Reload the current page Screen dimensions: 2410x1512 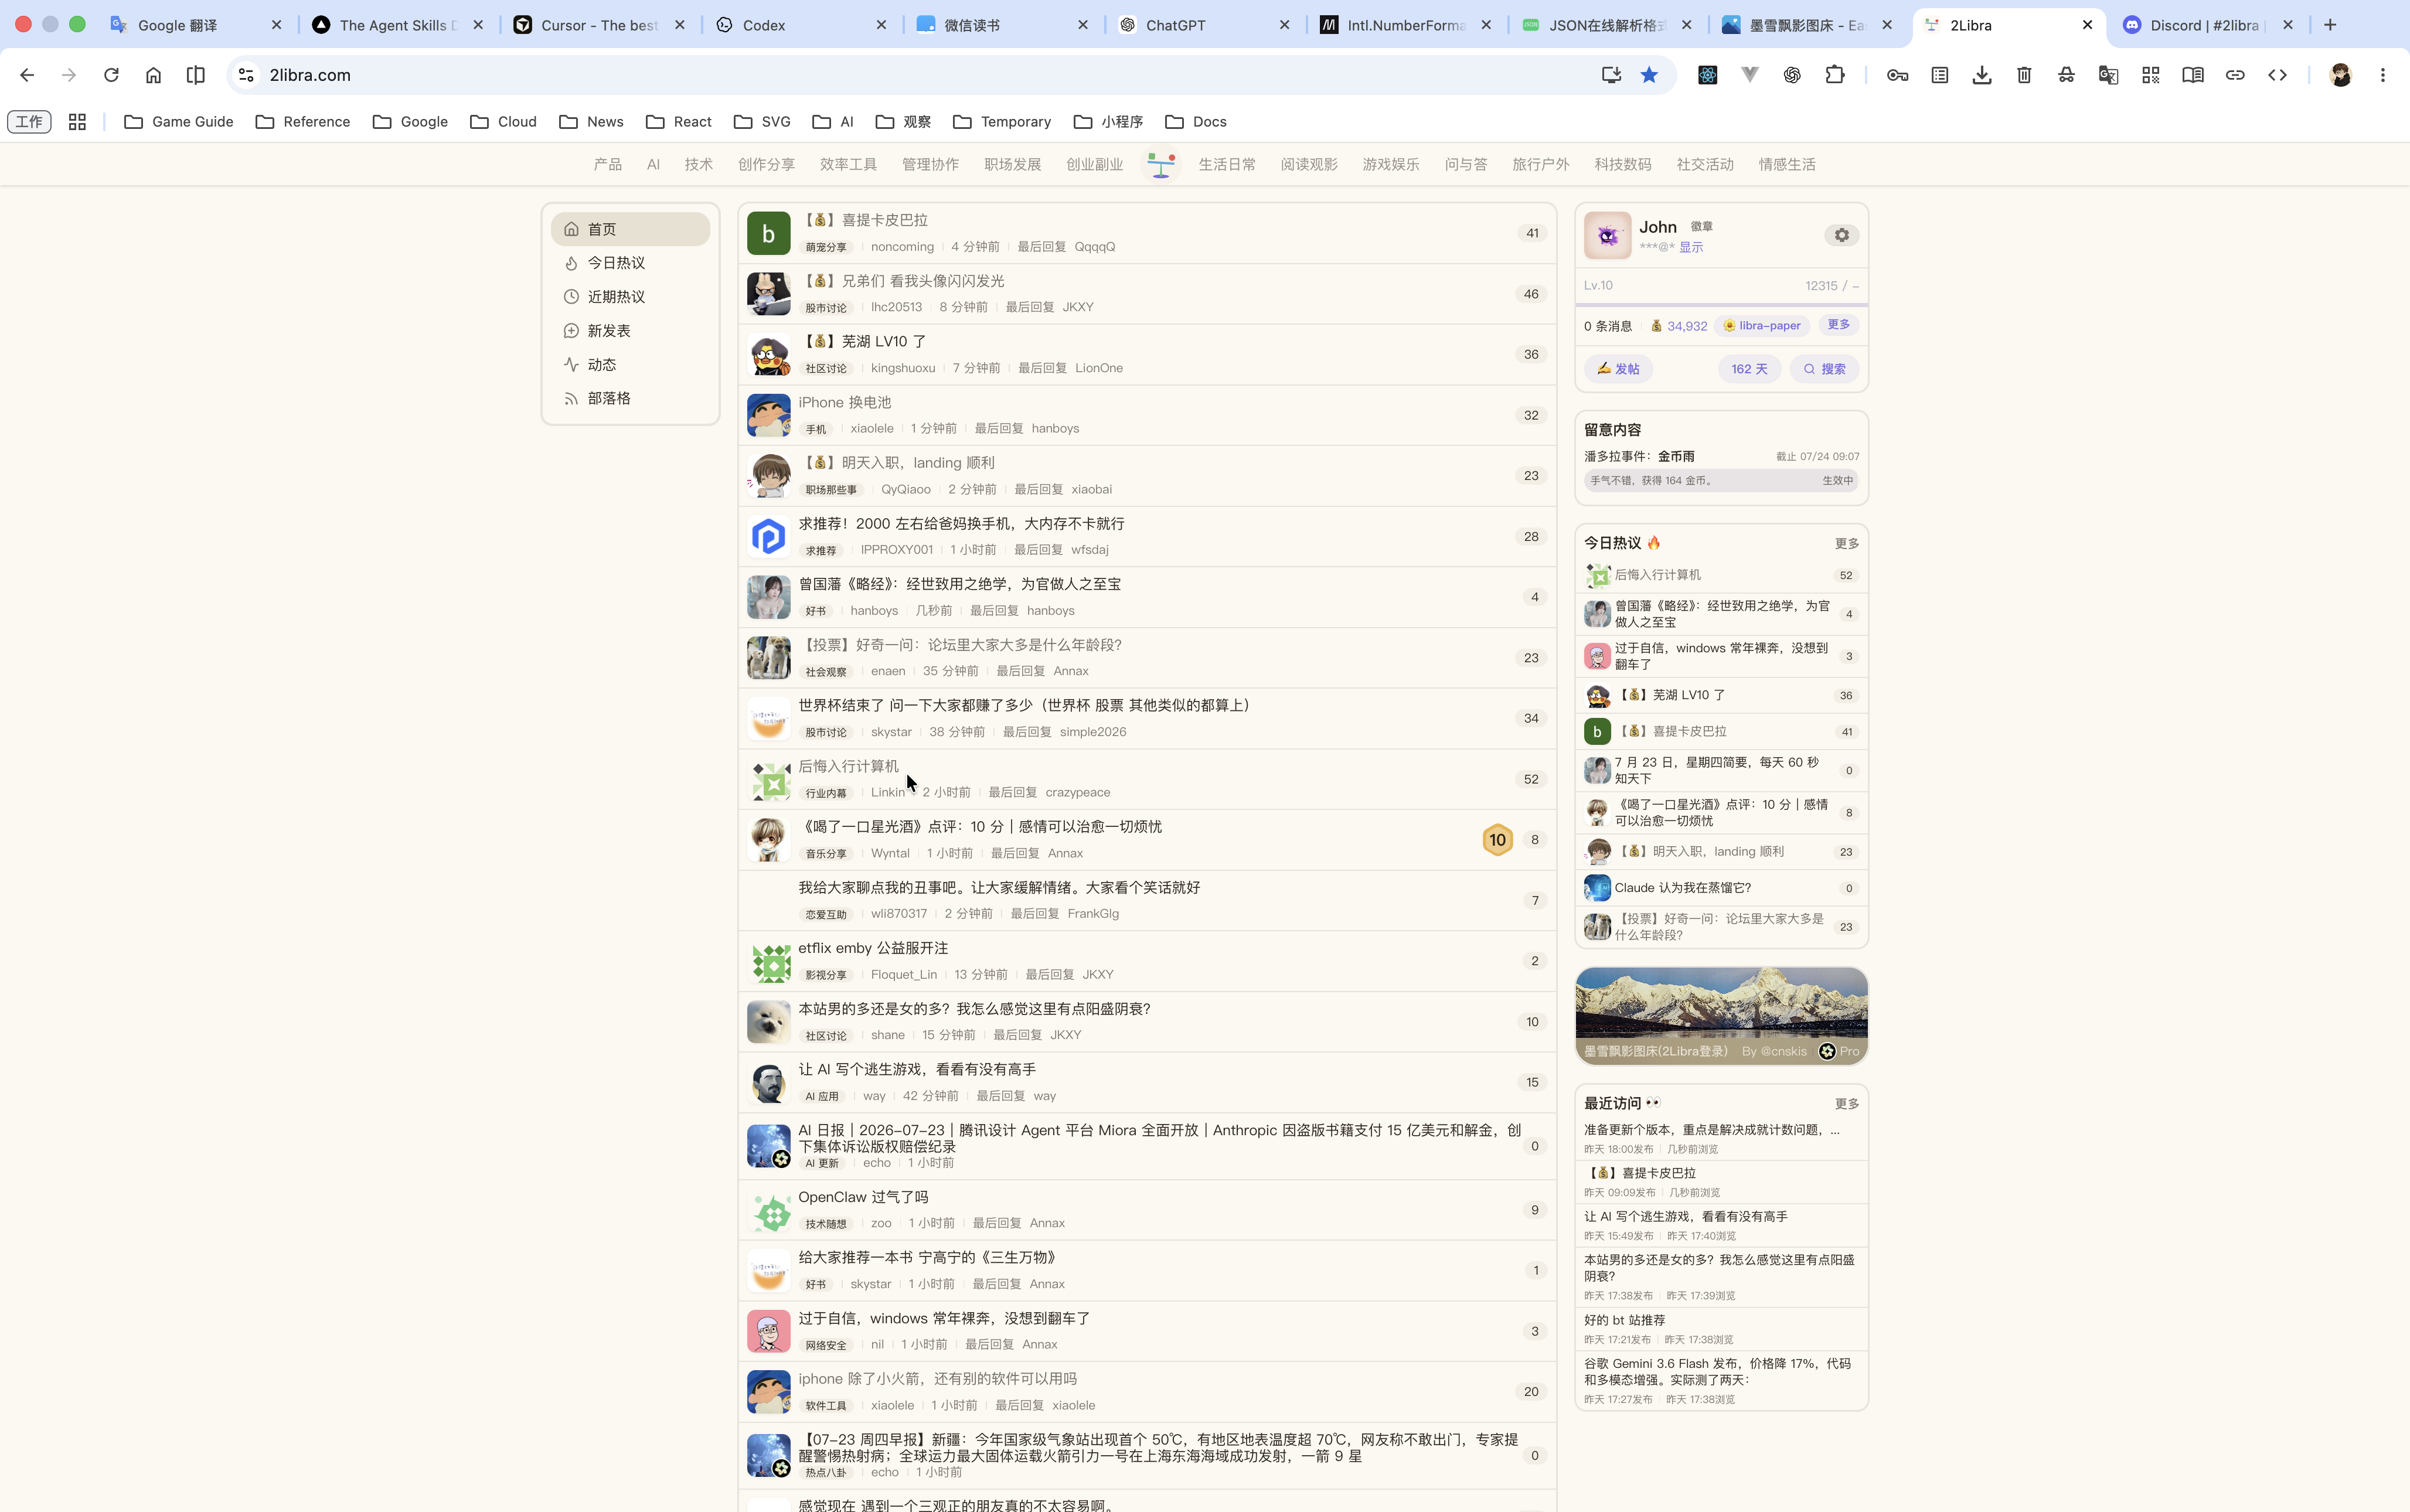coord(111,75)
